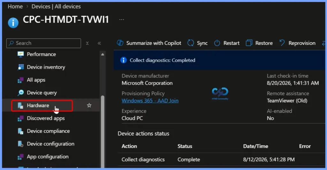Click the blue info icon beside title
Image resolution: width=327 pixels, height=170 pixels.
[13, 23]
